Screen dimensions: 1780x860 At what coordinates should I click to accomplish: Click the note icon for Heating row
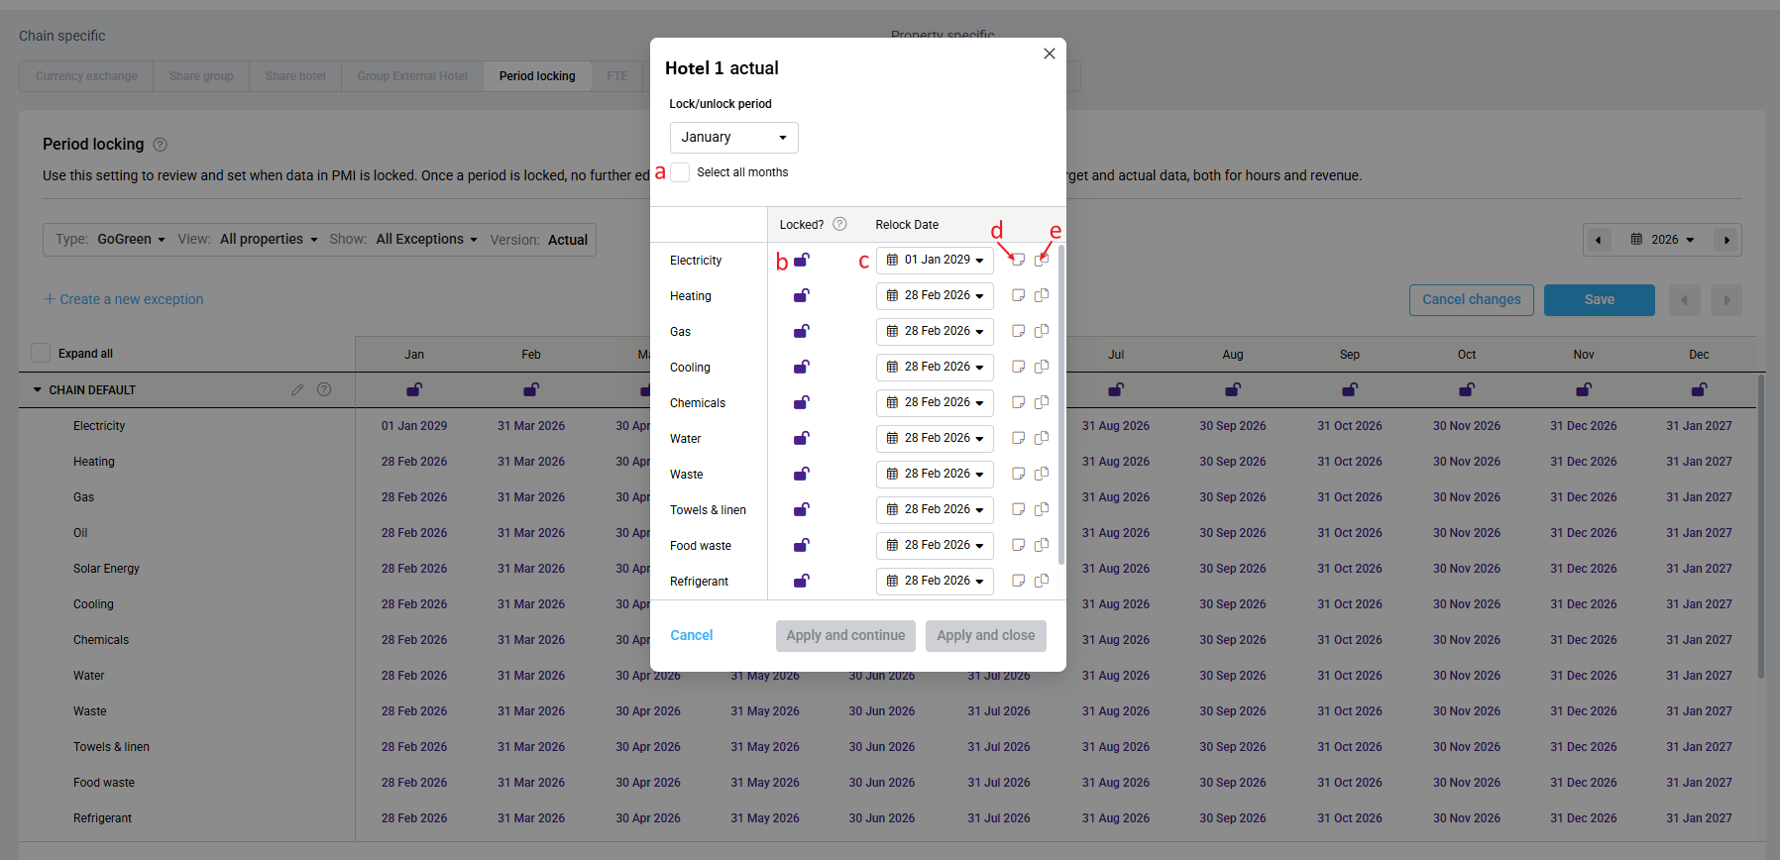1018,295
